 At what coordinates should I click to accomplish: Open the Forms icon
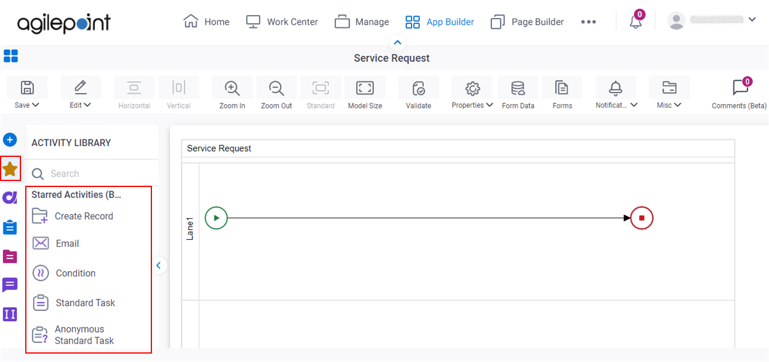tap(562, 88)
